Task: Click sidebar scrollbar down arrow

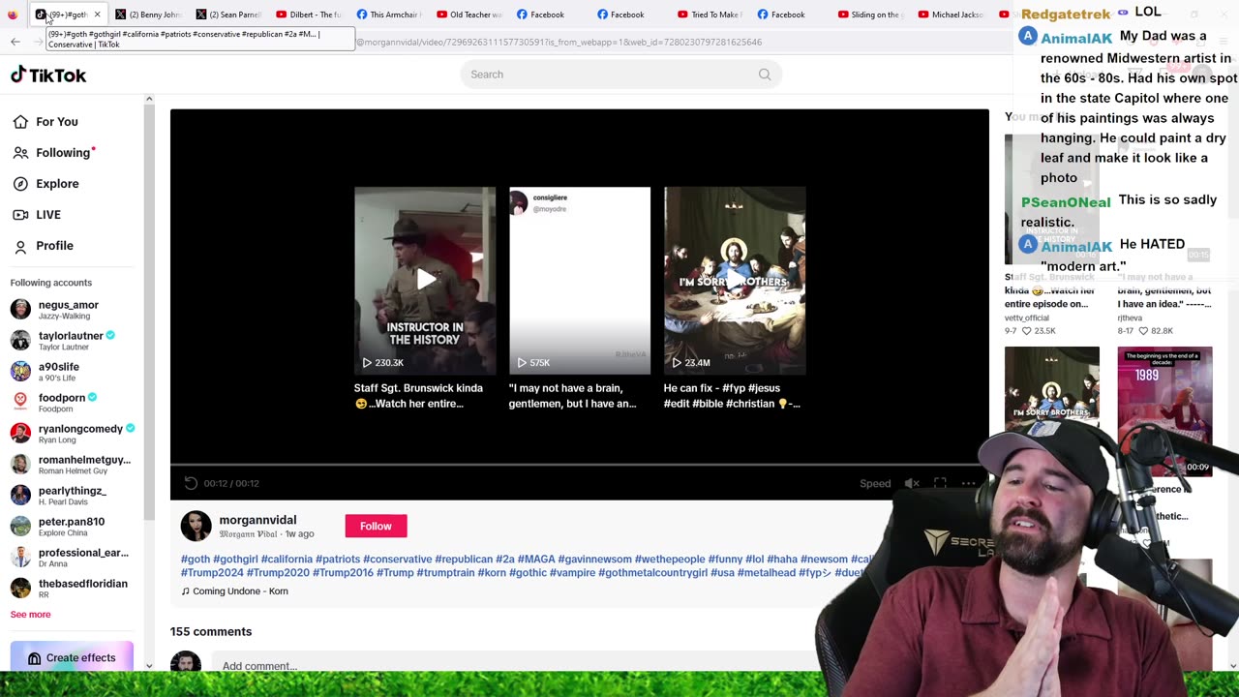Action: pos(149,665)
